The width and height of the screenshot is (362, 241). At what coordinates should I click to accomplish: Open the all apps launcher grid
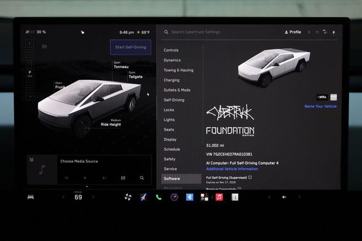pos(204,197)
